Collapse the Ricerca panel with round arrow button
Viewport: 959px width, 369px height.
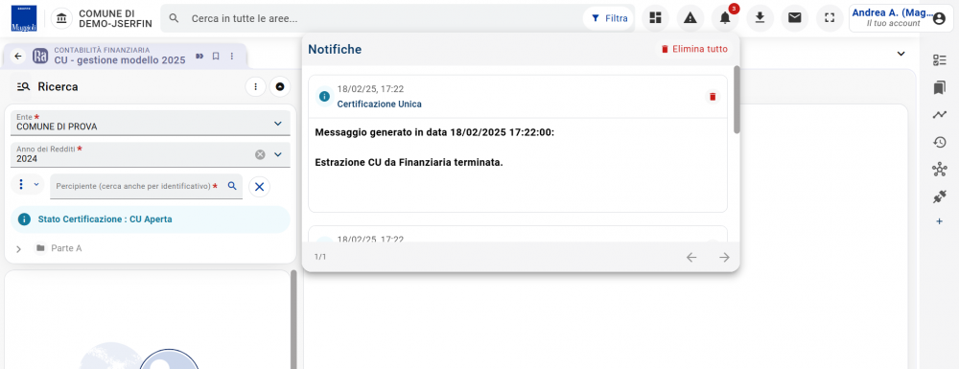(x=280, y=87)
